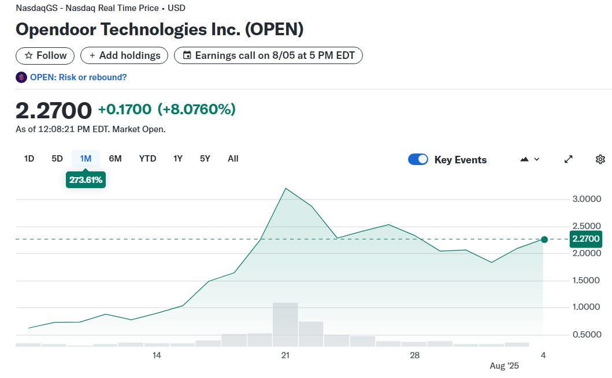The image size is (612, 378).
Task: Click the 1.0000 y-axis label
Action: click(x=586, y=307)
